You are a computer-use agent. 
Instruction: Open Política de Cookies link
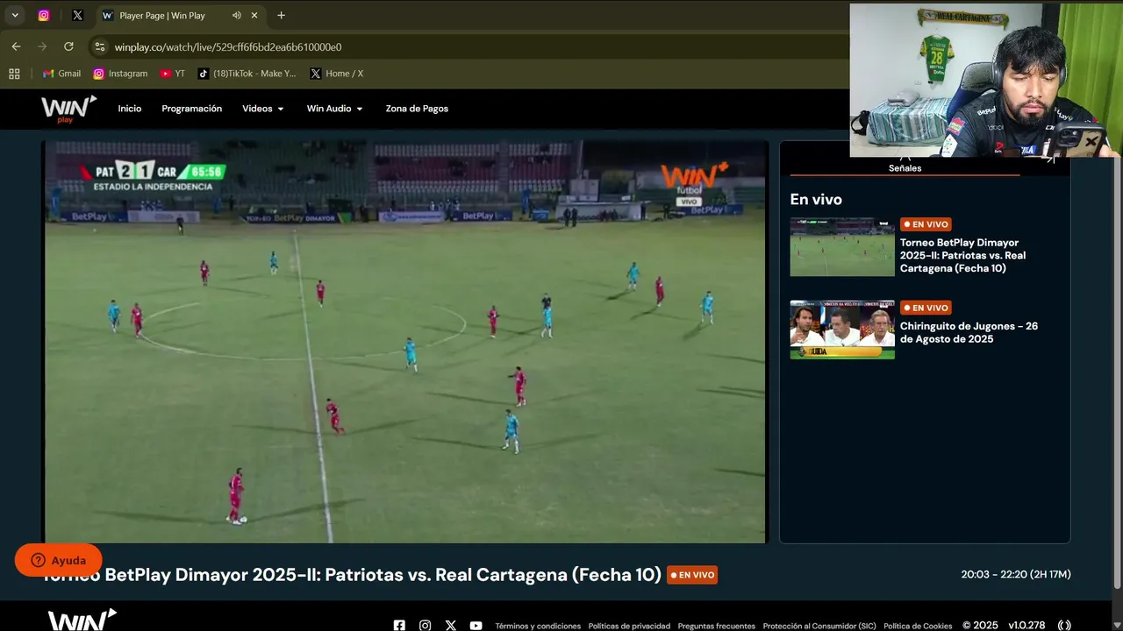point(918,626)
